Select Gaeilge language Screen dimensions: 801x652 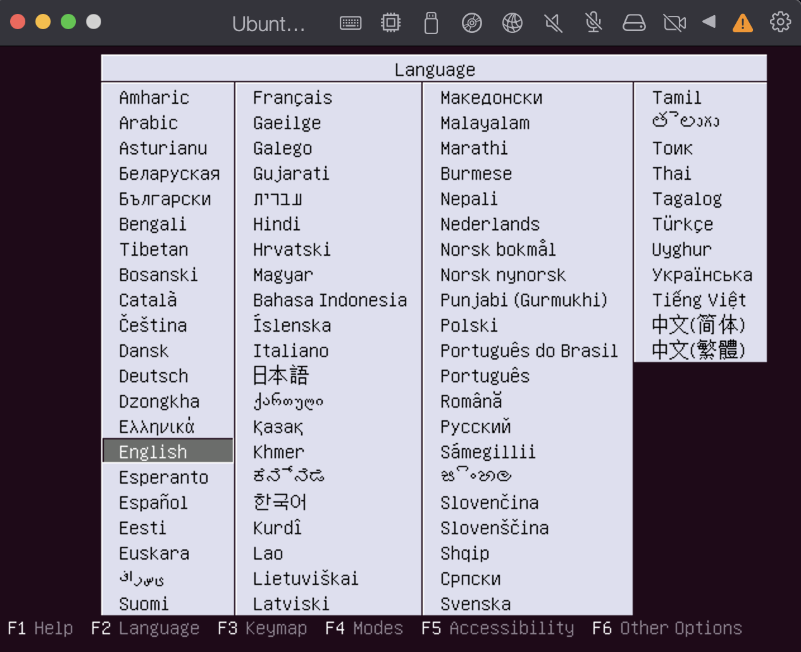click(287, 123)
